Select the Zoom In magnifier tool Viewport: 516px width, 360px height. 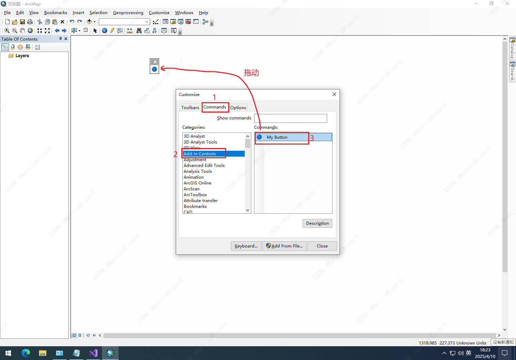click(x=7, y=31)
